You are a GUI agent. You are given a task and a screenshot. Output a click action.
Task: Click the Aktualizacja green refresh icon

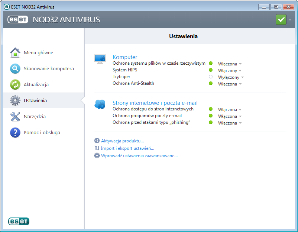(x=15, y=84)
